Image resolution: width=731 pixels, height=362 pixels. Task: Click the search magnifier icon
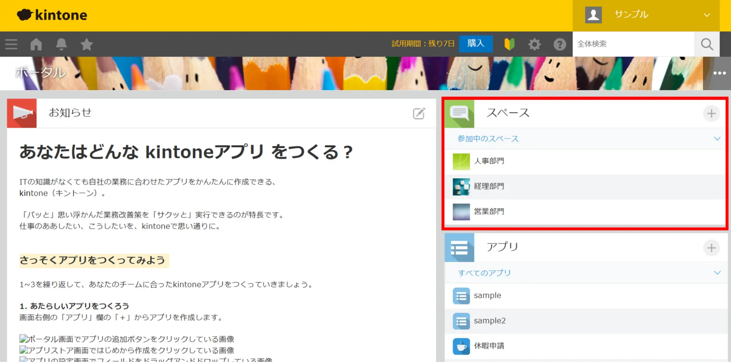click(x=706, y=44)
